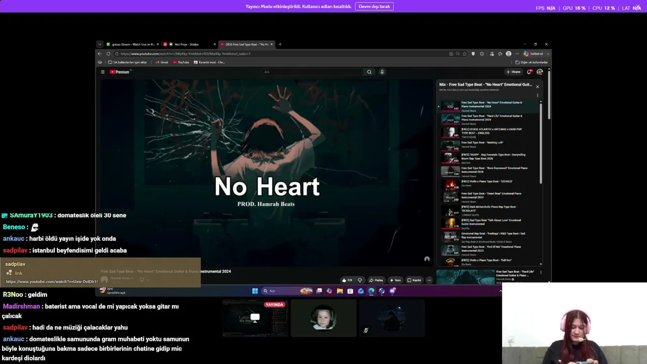Open more actions under the video
Image resolution: width=647 pixels, height=364 pixels.
429,280
